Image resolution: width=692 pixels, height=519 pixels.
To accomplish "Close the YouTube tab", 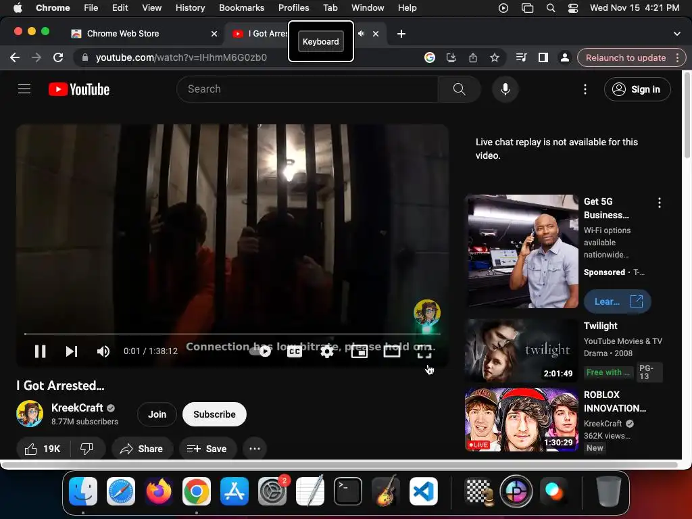I will [376, 34].
